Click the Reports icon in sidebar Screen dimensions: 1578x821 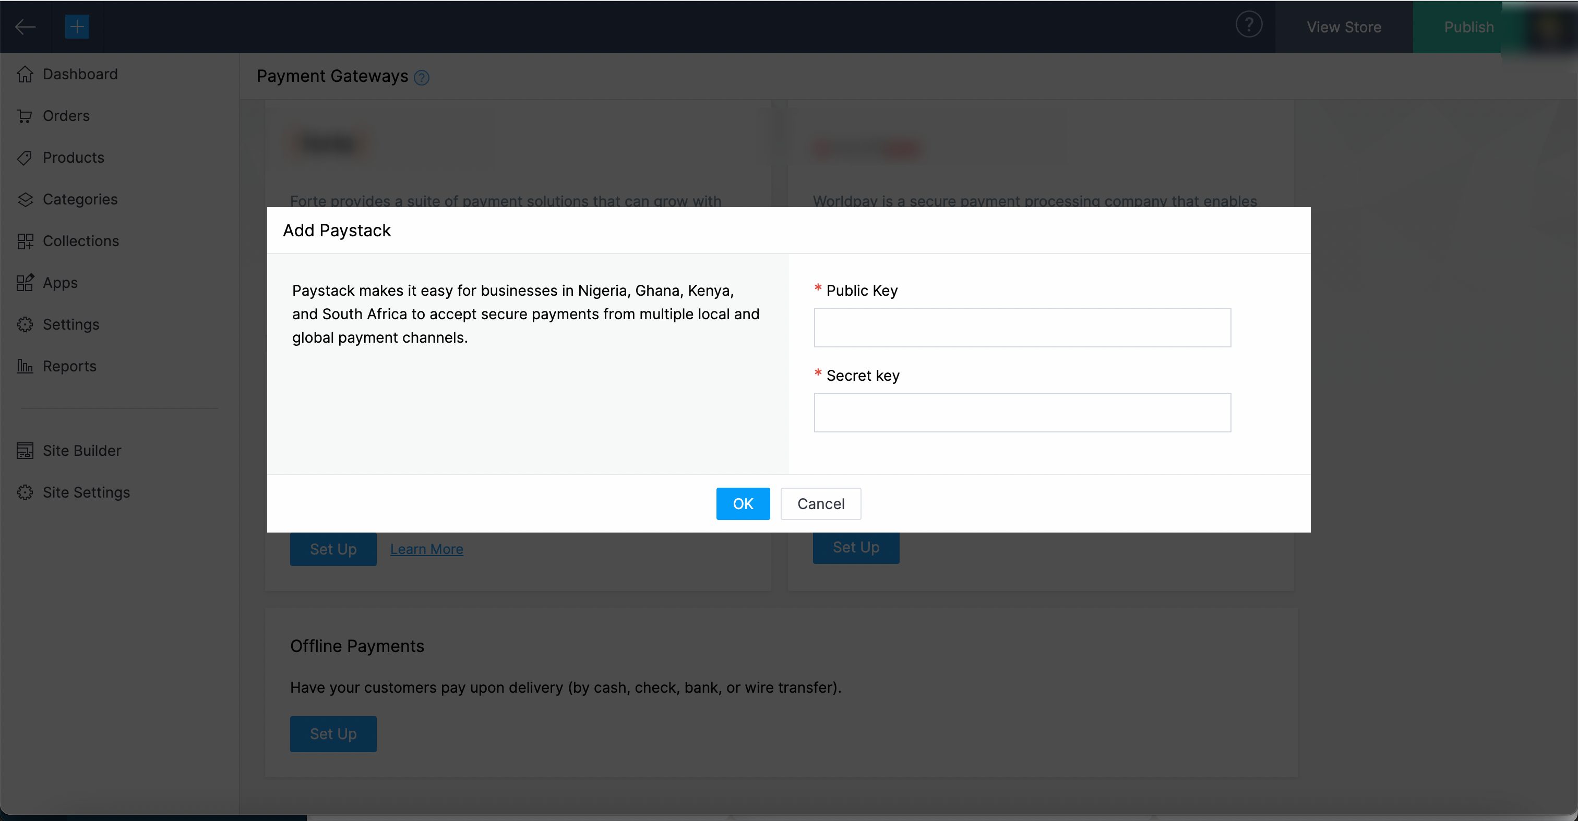(x=25, y=366)
